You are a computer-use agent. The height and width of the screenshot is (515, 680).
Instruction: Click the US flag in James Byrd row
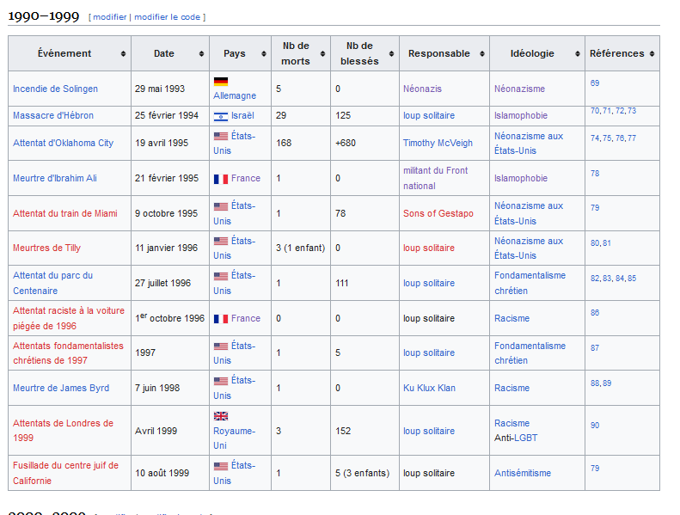pyautogui.click(x=220, y=381)
